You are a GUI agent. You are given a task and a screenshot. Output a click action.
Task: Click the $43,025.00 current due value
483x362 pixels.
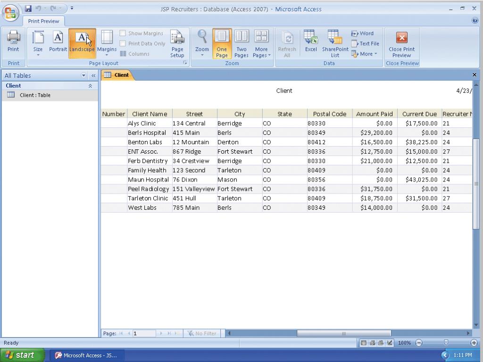[421, 180]
